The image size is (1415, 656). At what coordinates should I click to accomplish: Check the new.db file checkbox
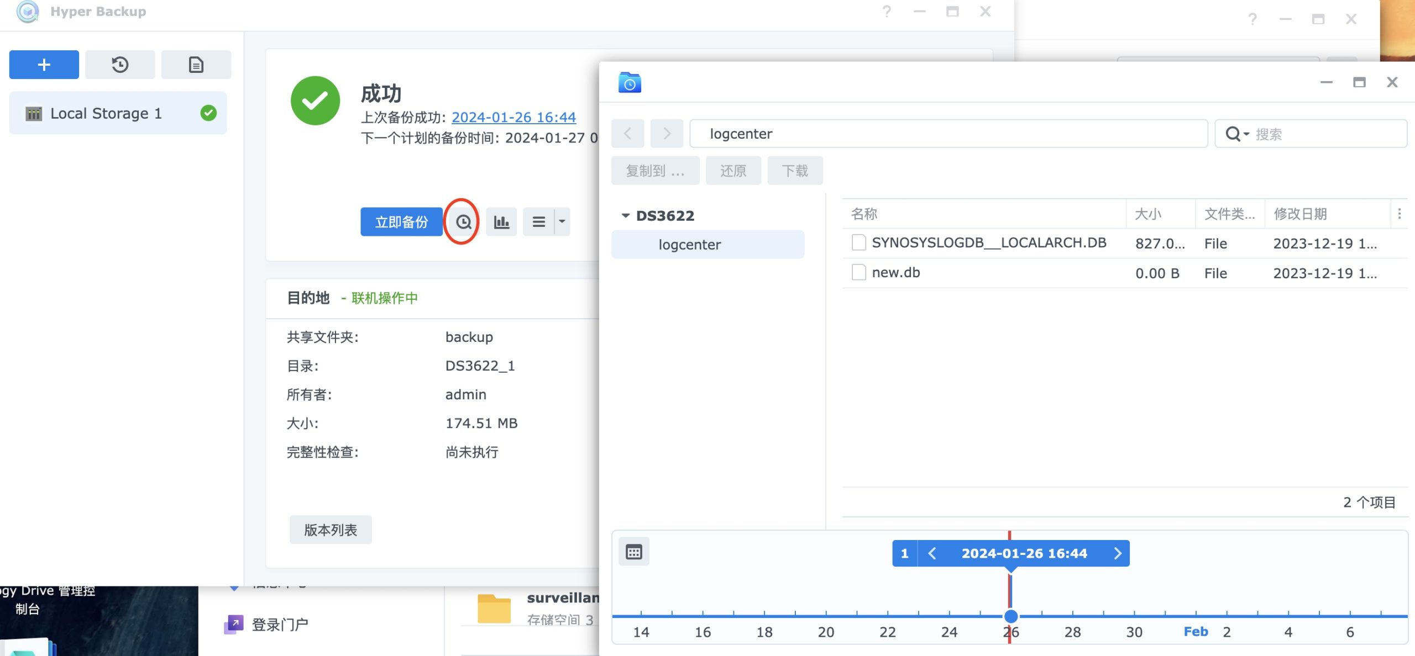pos(858,272)
